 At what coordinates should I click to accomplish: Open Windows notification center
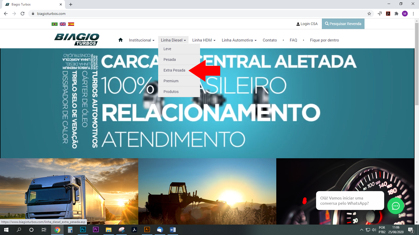click(x=411, y=230)
